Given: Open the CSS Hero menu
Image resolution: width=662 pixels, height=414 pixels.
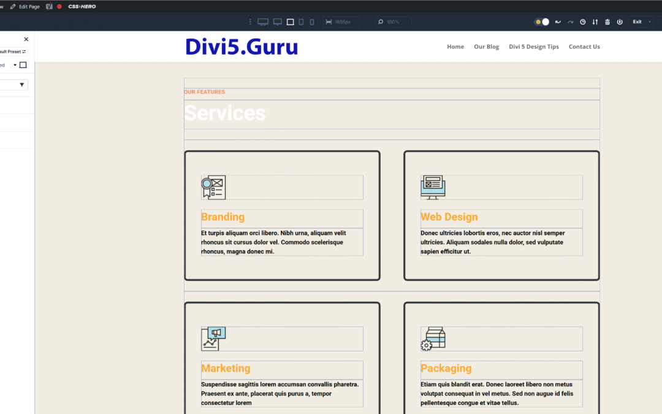Looking at the screenshot, I should [x=82, y=6].
